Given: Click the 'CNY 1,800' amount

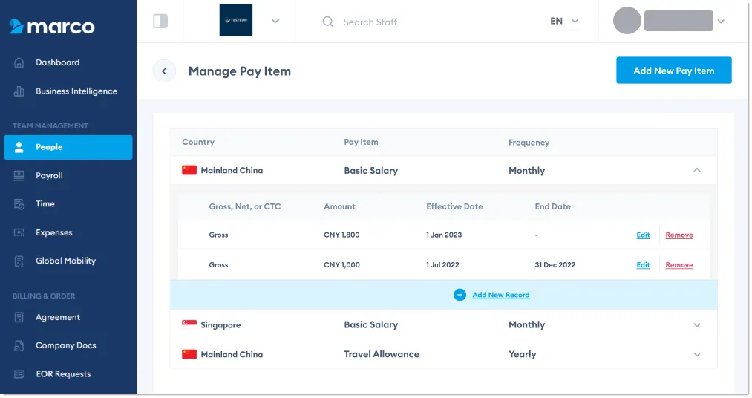Looking at the screenshot, I should click(x=341, y=235).
